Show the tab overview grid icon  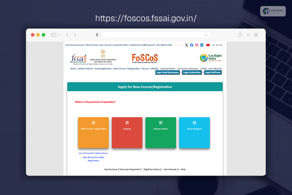[256, 35]
